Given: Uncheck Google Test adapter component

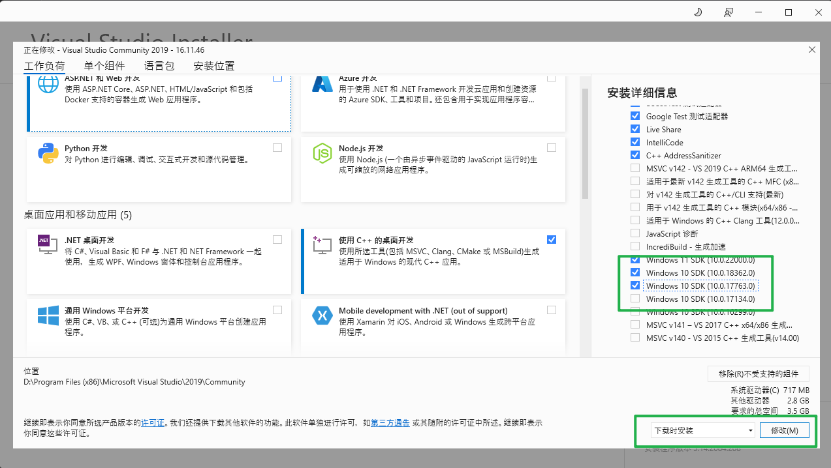Looking at the screenshot, I should 635,116.
